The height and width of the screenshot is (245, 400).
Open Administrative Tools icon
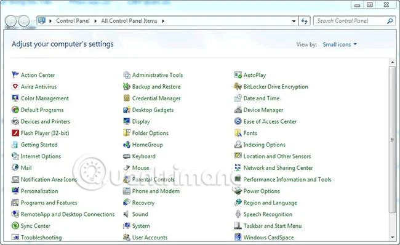tap(127, 74)
